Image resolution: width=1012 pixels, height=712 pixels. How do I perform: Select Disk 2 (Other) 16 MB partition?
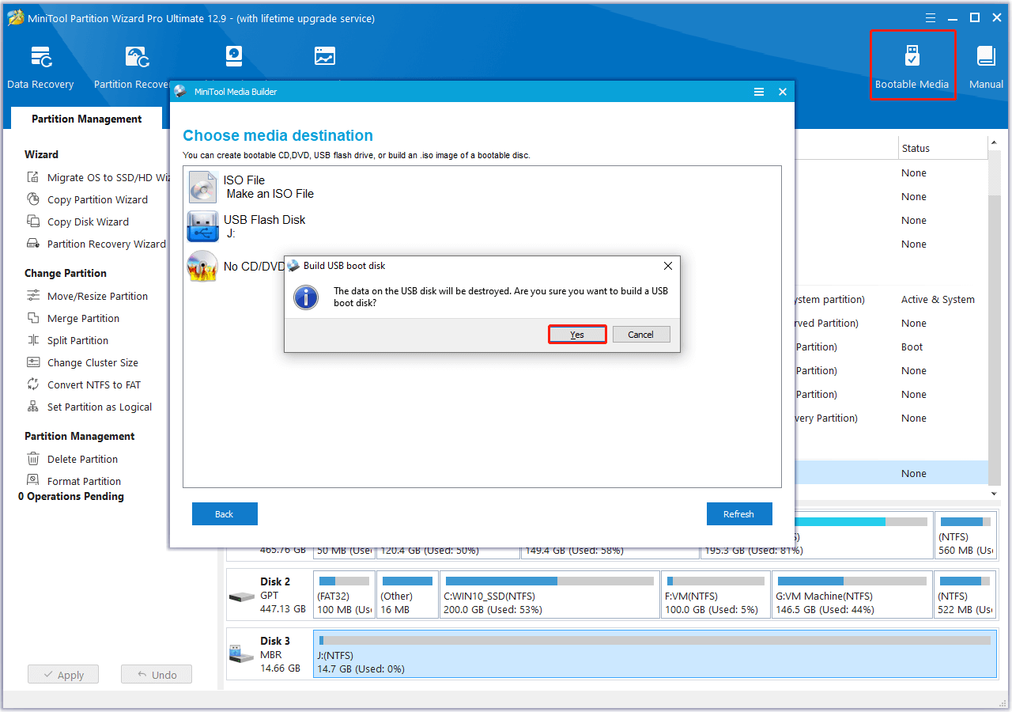tap(407, 595)
